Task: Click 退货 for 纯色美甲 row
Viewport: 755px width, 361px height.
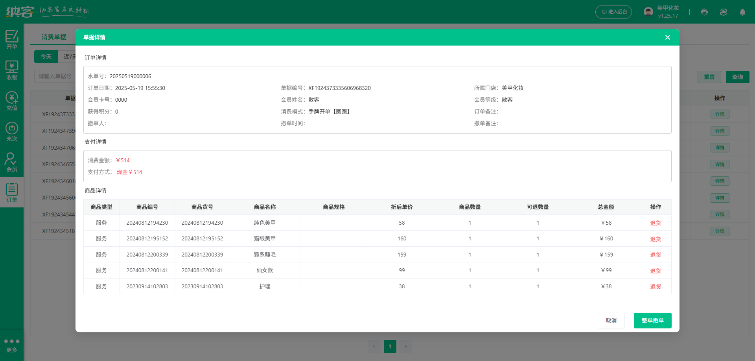Action: (656, 223)
